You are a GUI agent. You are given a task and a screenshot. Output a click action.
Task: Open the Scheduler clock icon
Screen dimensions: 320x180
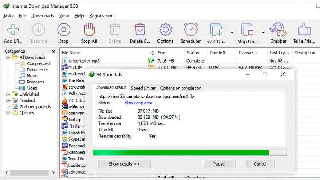(191, 30)
